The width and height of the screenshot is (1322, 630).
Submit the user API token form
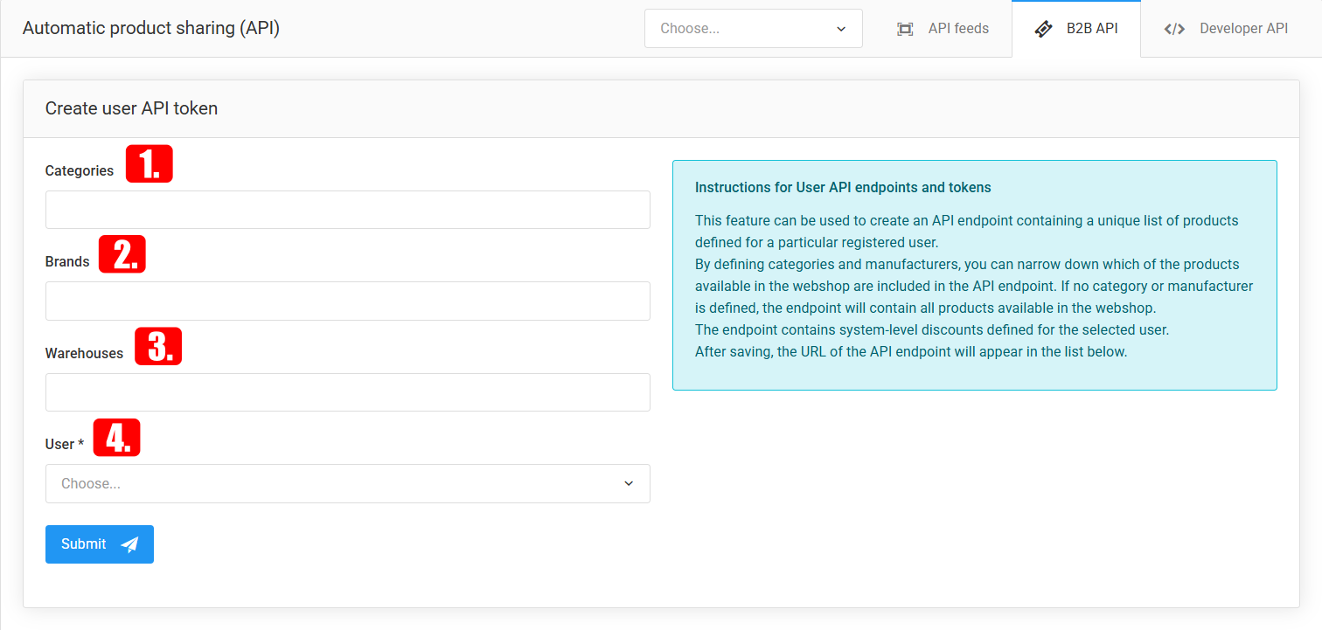100,544
